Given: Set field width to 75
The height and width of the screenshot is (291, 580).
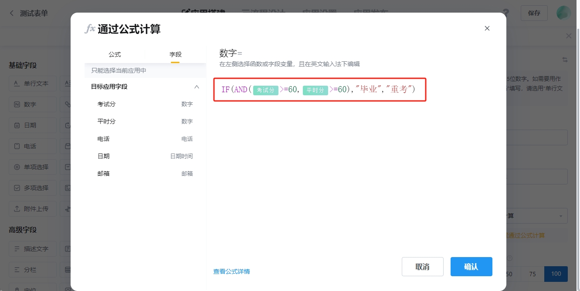Looking at the screenshot, I should pyautogui.click(x=532, y=274).
